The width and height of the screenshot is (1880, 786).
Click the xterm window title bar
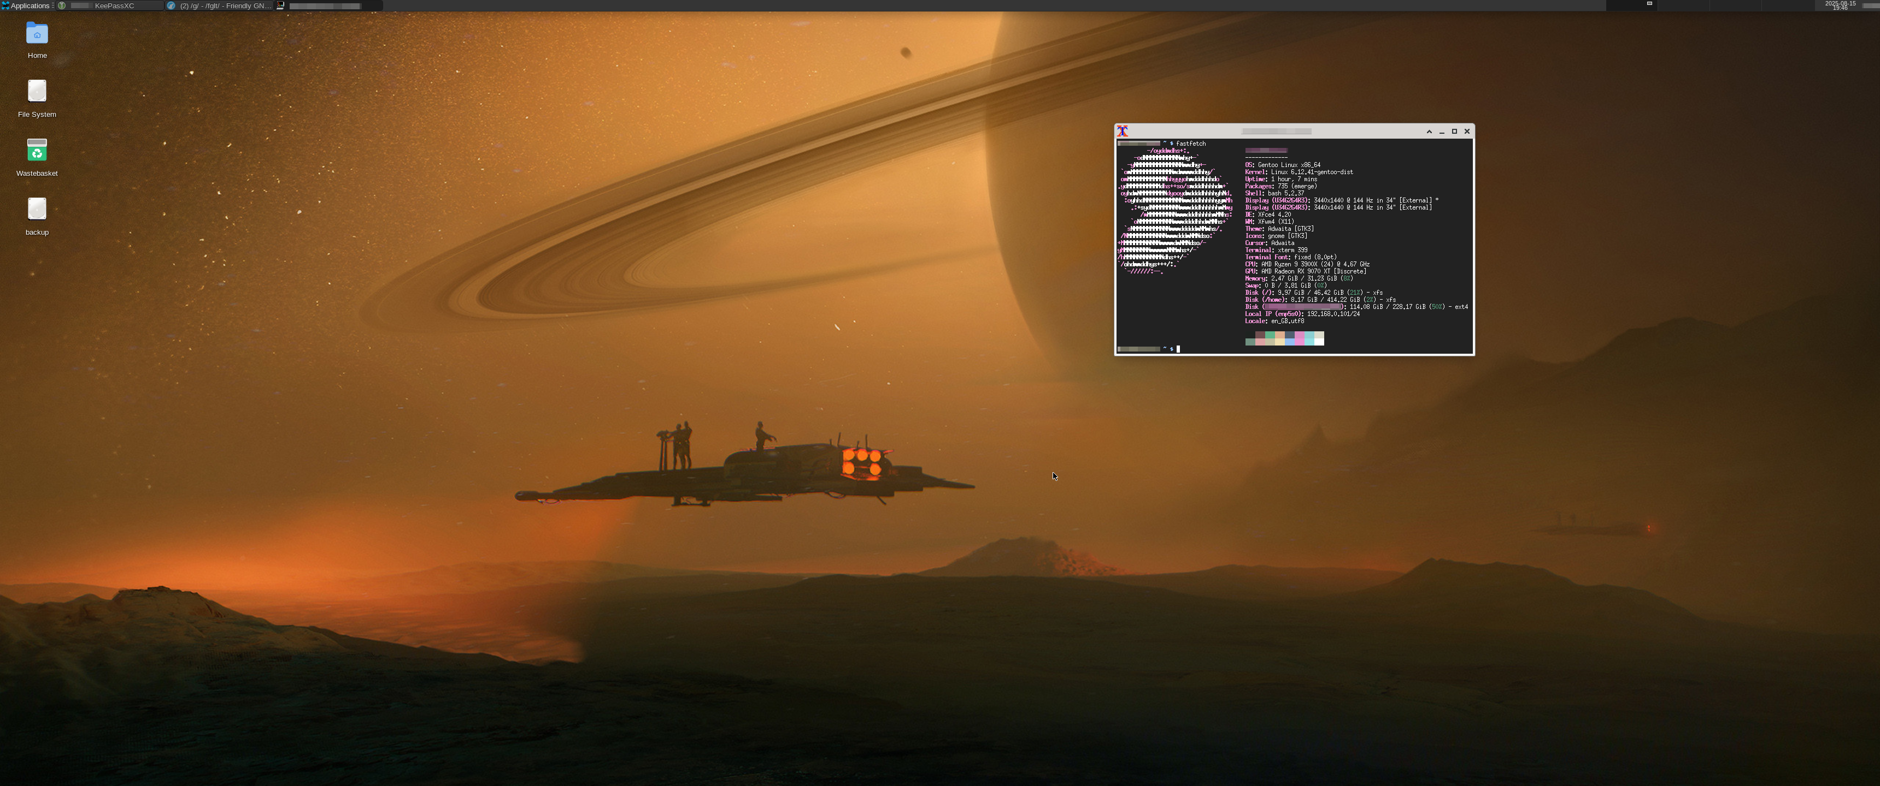1277,131
